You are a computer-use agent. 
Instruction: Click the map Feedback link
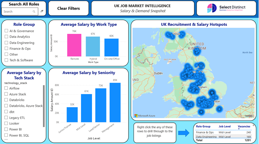pos(248,116)
